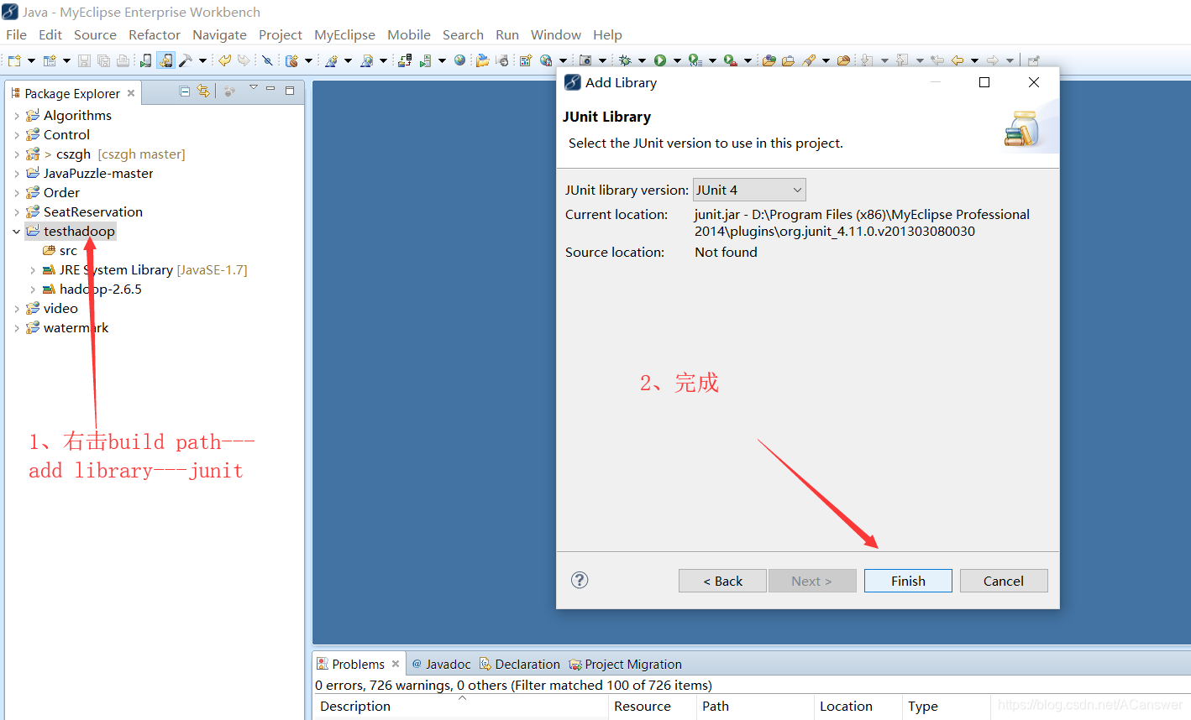
Task: Click the camera screenshot toolbar icon
Action: pyautogui.click(x=585, y=60)
